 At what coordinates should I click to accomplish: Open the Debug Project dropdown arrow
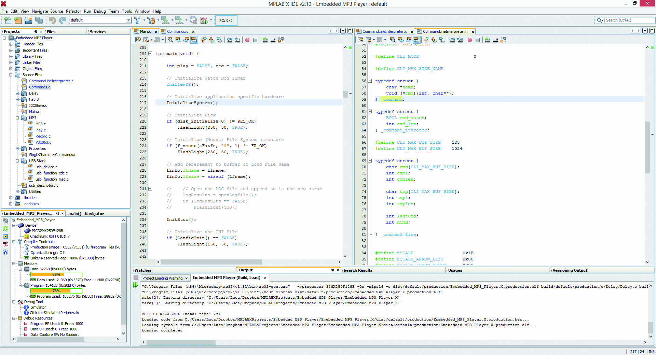pos(211,20)
